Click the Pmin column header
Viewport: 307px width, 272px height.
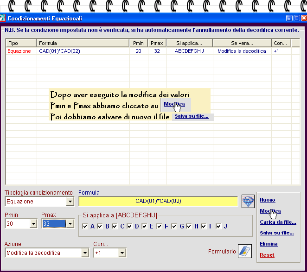[x=138, y=43]
